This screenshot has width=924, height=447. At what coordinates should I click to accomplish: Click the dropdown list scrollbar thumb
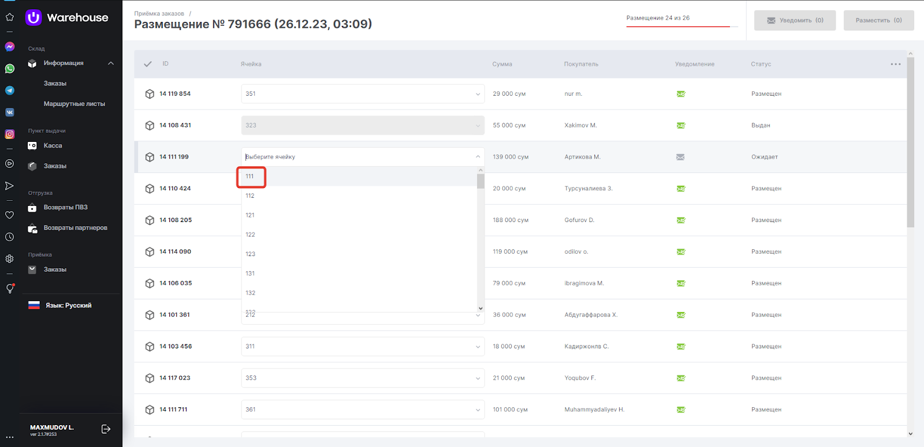(480, 181)
